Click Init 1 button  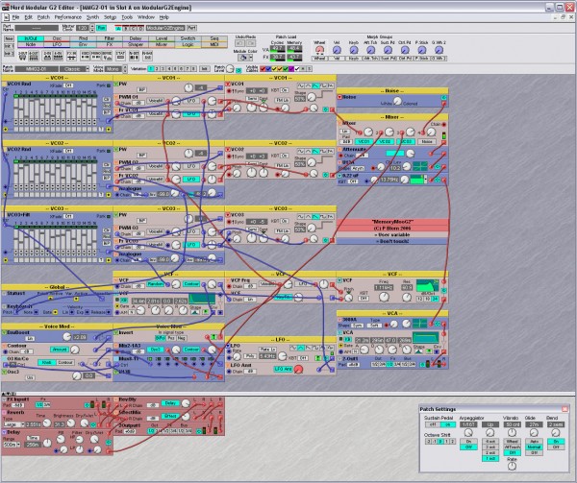click(10, 46)
